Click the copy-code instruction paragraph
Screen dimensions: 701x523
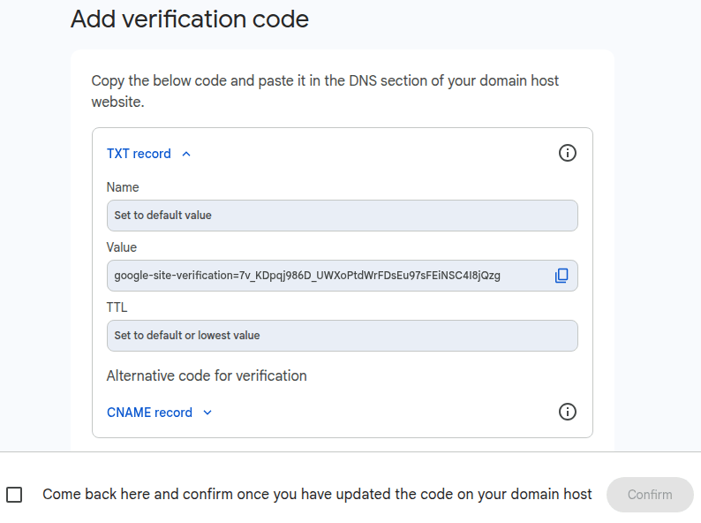[x=325, y=91]
